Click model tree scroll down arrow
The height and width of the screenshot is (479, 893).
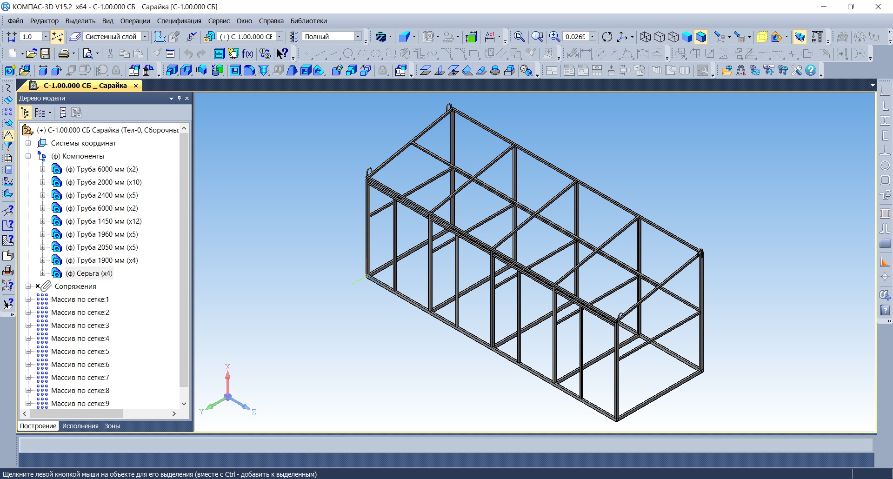click(x=184, y=404)
